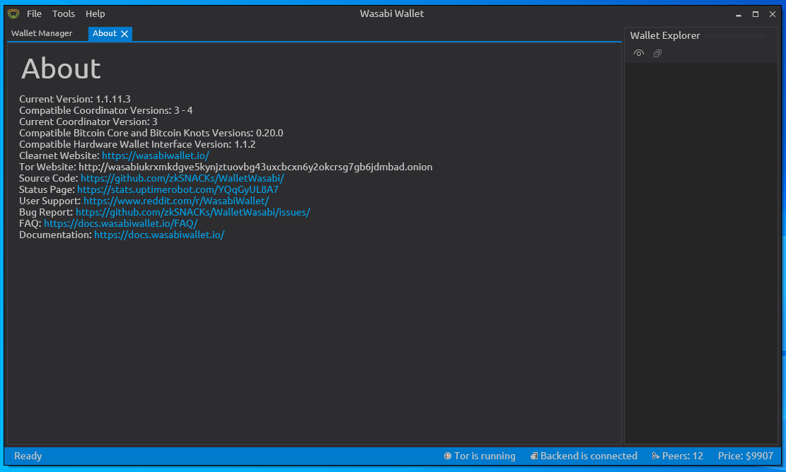
Task: Open the FAQ docs link
Action: 121,224
